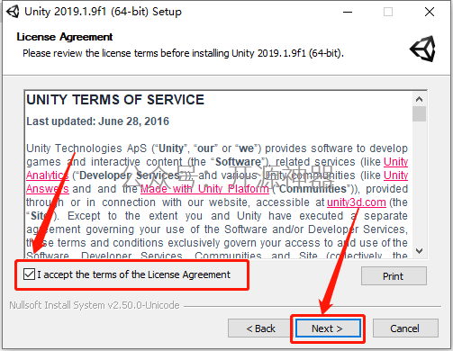Image resolution: width=453 pixels, height=351 pixels.
Task: Click the Unity logo in the title bar
Action: [x=13, y=12]
